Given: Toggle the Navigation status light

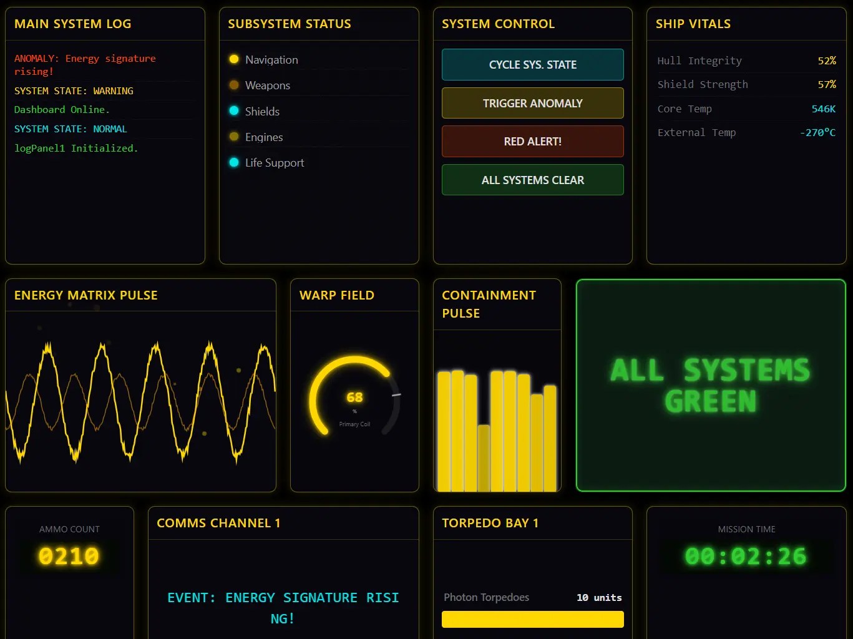Looking at the screenshot, I should point(234,59).
